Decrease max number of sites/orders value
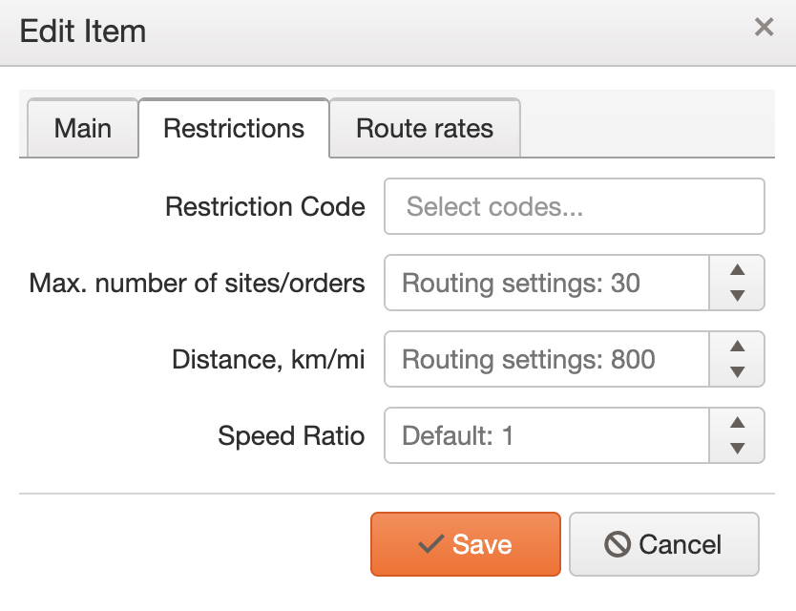Image resolution: width=796 pixels, height=611 pixels. 737,296
